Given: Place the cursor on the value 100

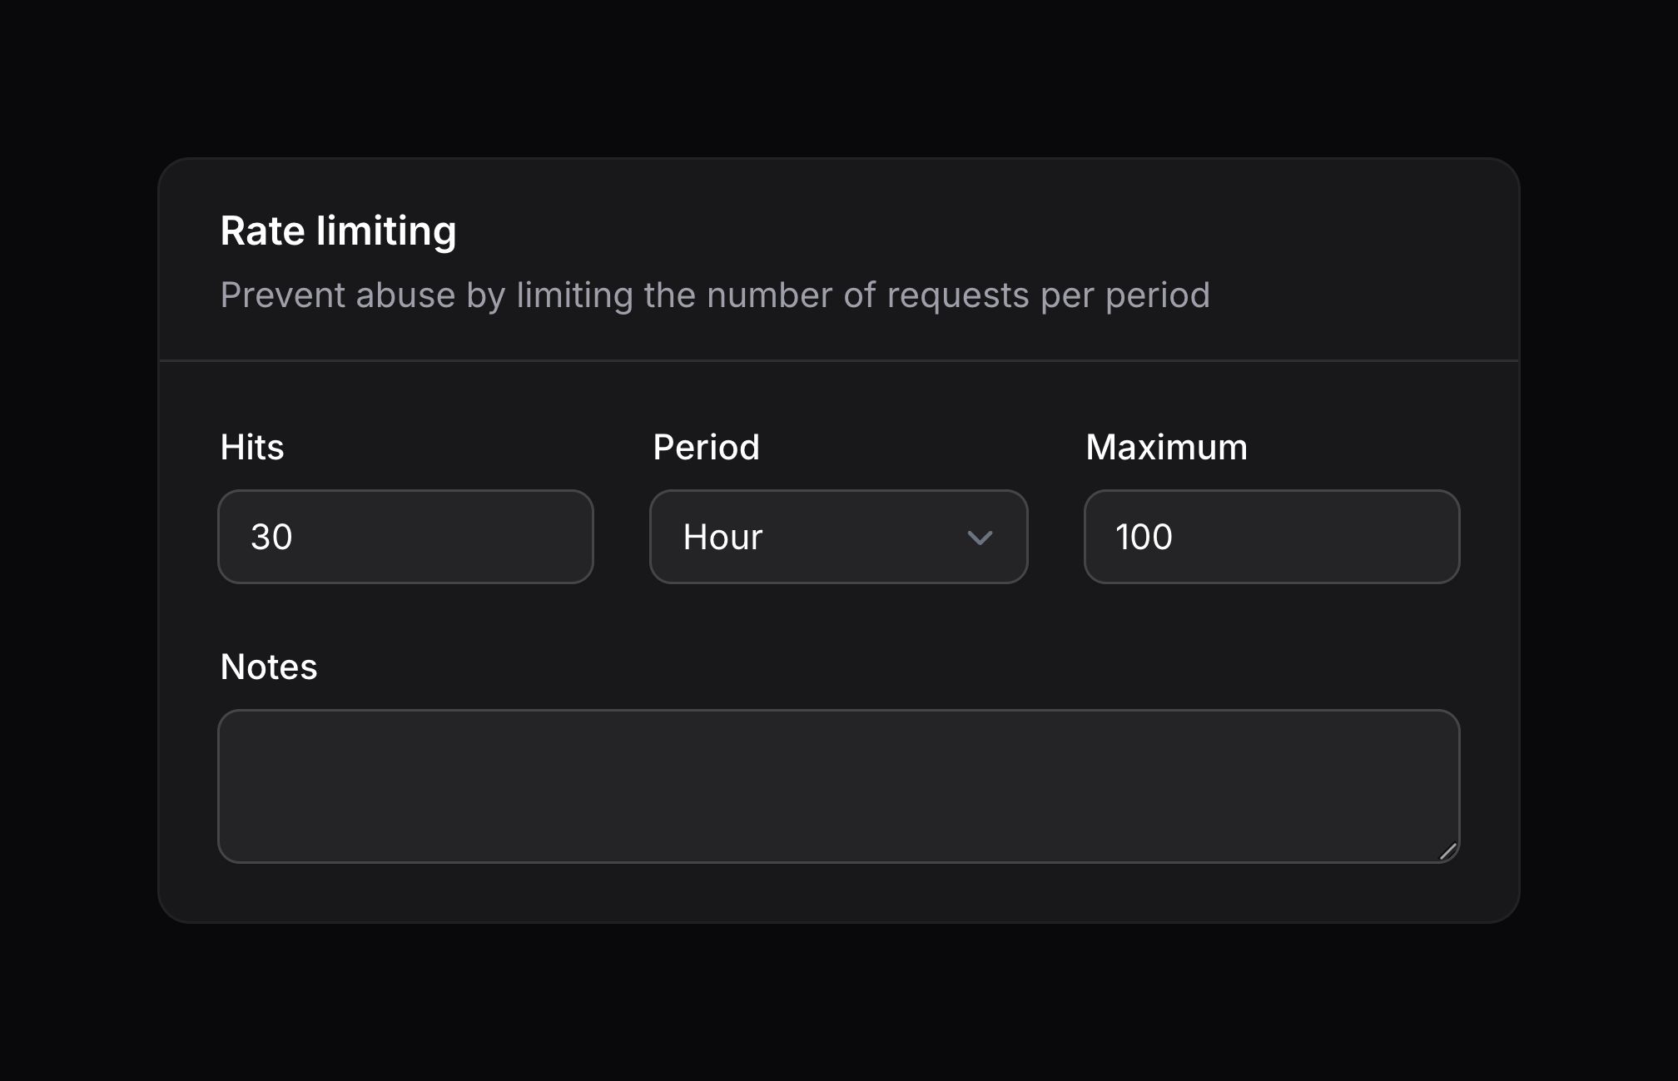Looking at the screenshot, I should tap(1144, 537).
